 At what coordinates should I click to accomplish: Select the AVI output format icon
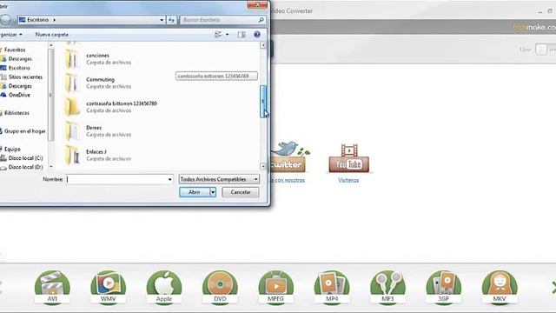52,287
